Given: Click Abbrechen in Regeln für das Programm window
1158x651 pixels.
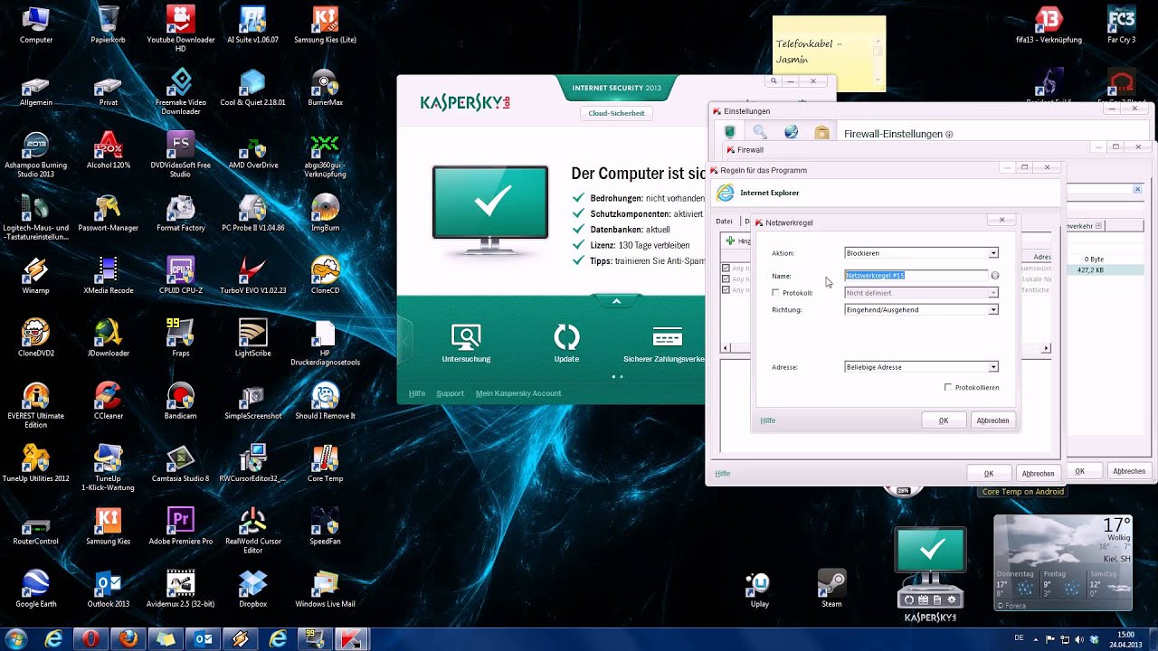Looking at the screenshot, I should coord(1038,473).
